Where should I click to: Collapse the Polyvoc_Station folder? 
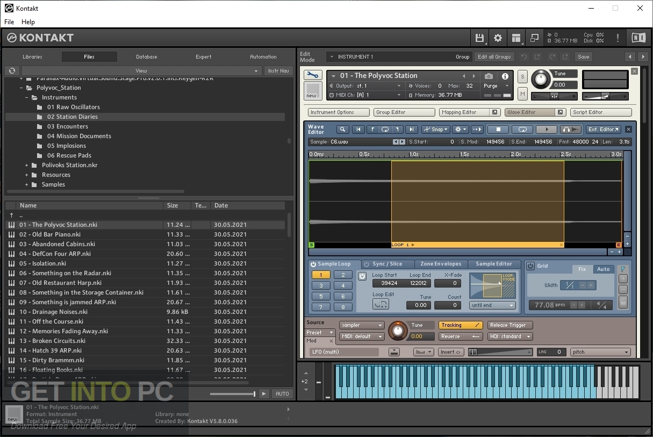click(x=21, y=88)
